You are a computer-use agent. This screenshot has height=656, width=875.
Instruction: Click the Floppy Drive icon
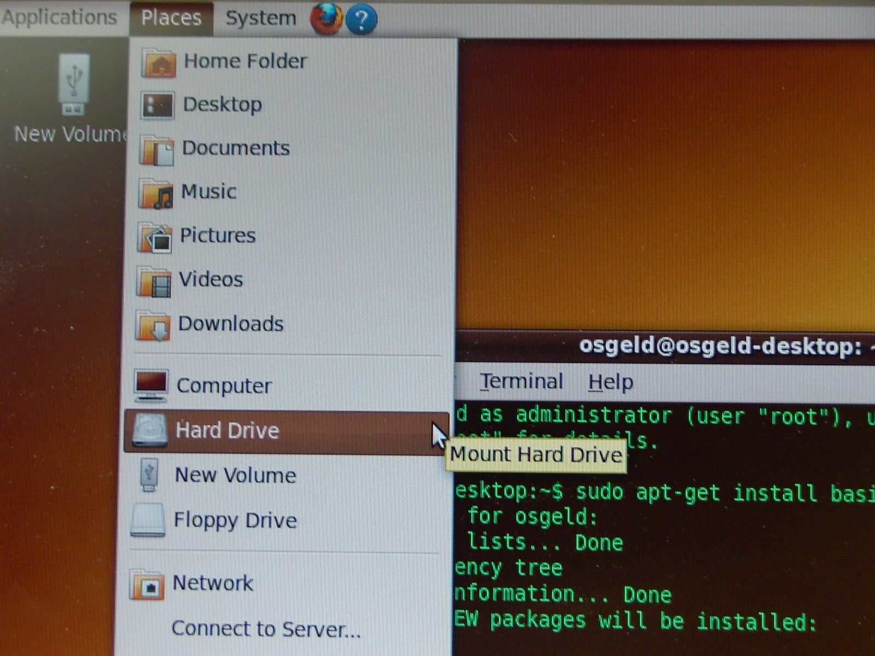point(148,520)
